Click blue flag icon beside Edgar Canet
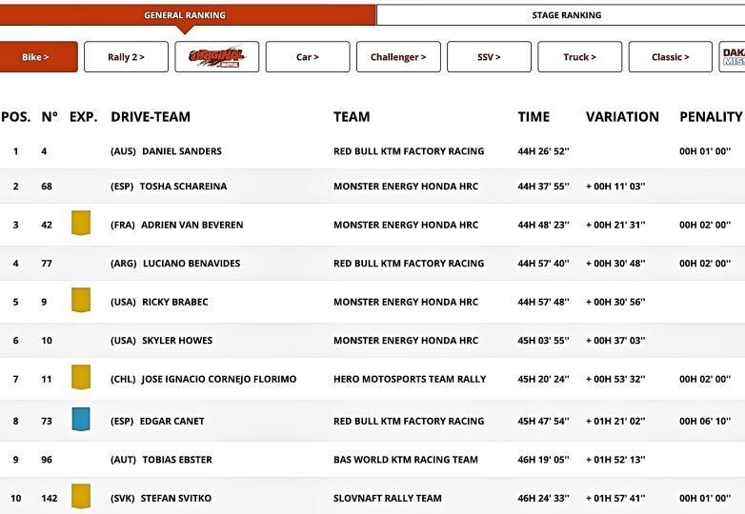Screen dimensions: 745x514 point(81,420)
